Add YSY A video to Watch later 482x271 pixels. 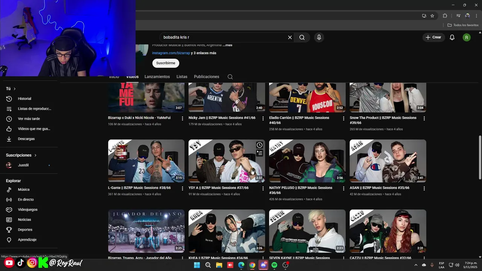(x=259, y=145)
